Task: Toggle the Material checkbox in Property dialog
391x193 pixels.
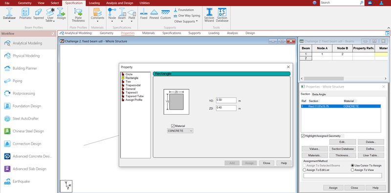Action: [173, 126]
